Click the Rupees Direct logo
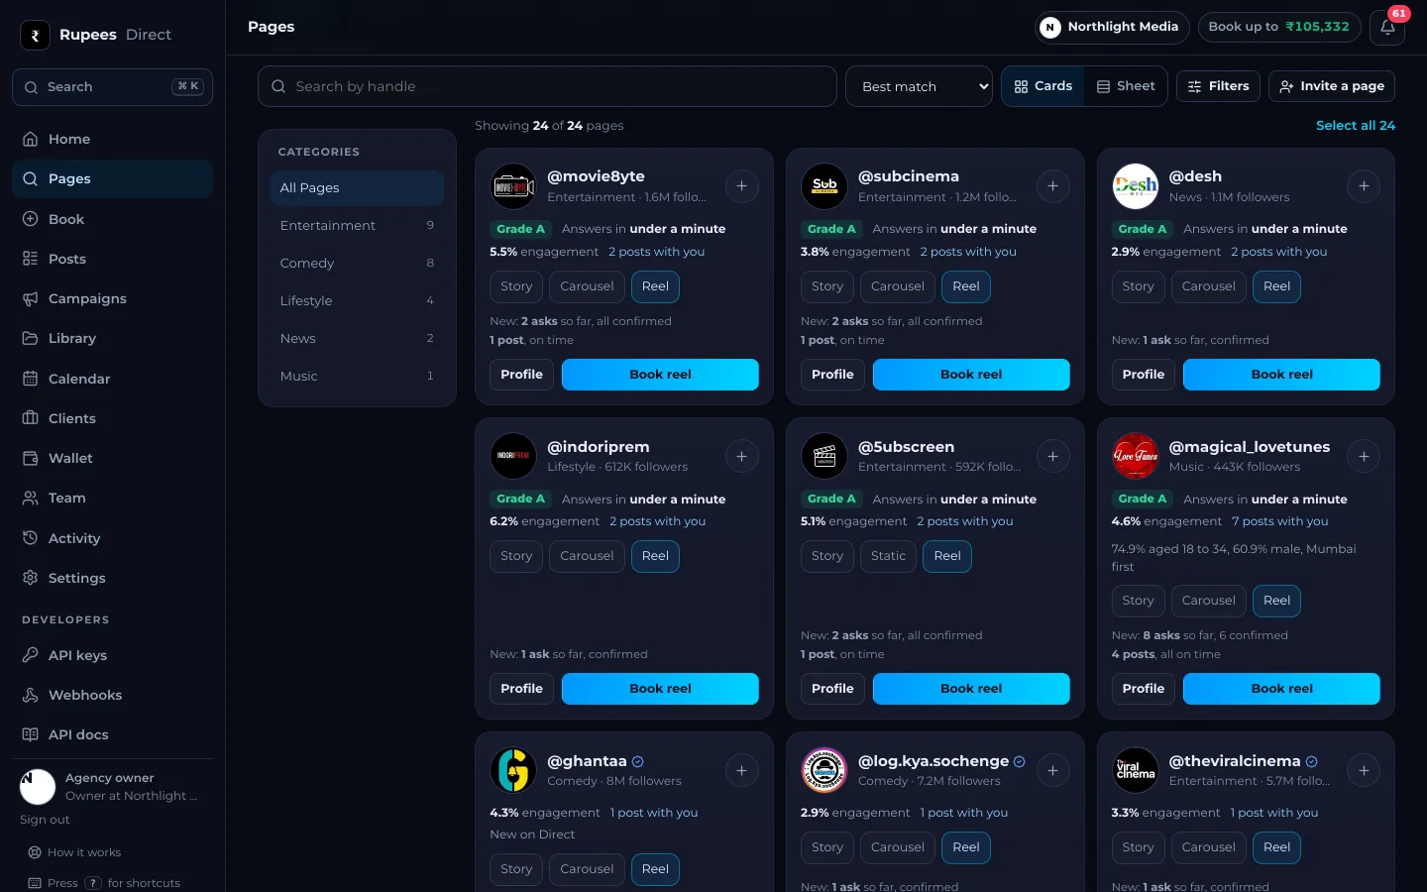Screen dimensions: 1427x892 coord(35,35)
